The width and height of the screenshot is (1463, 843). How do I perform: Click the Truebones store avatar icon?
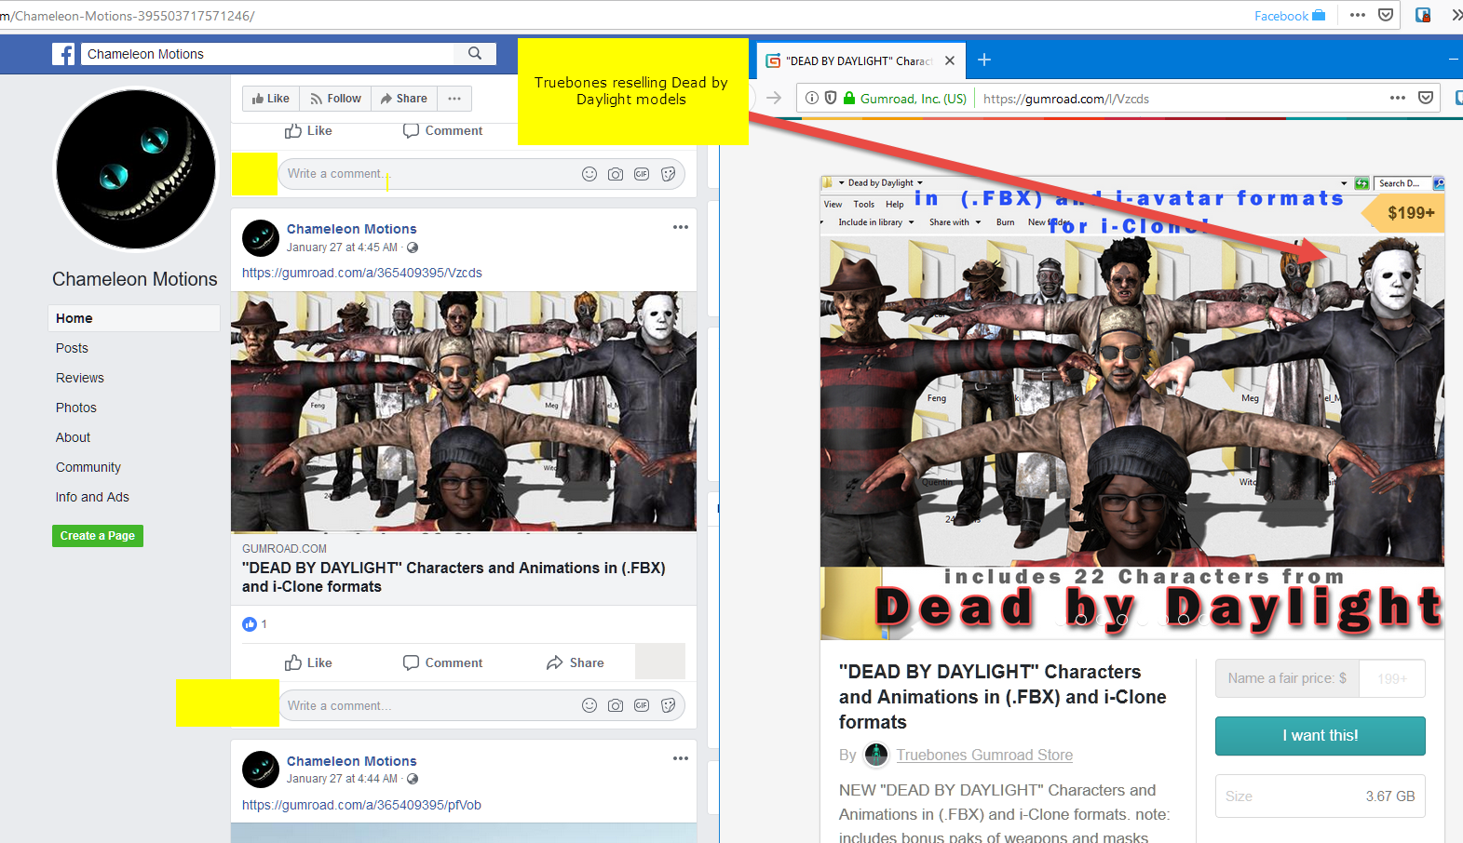click(x=875, y=755)
